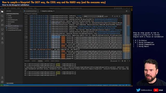Open the File menu
This screenshot has height=93, width=166.
(5, 8)
